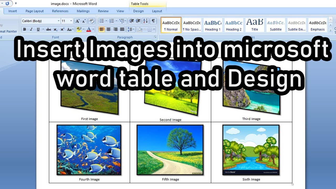Image resolution: width=336 pixels, height=189 pixels.
Task: Select the tree picture above Fifth Image
Action: [170, 150]
